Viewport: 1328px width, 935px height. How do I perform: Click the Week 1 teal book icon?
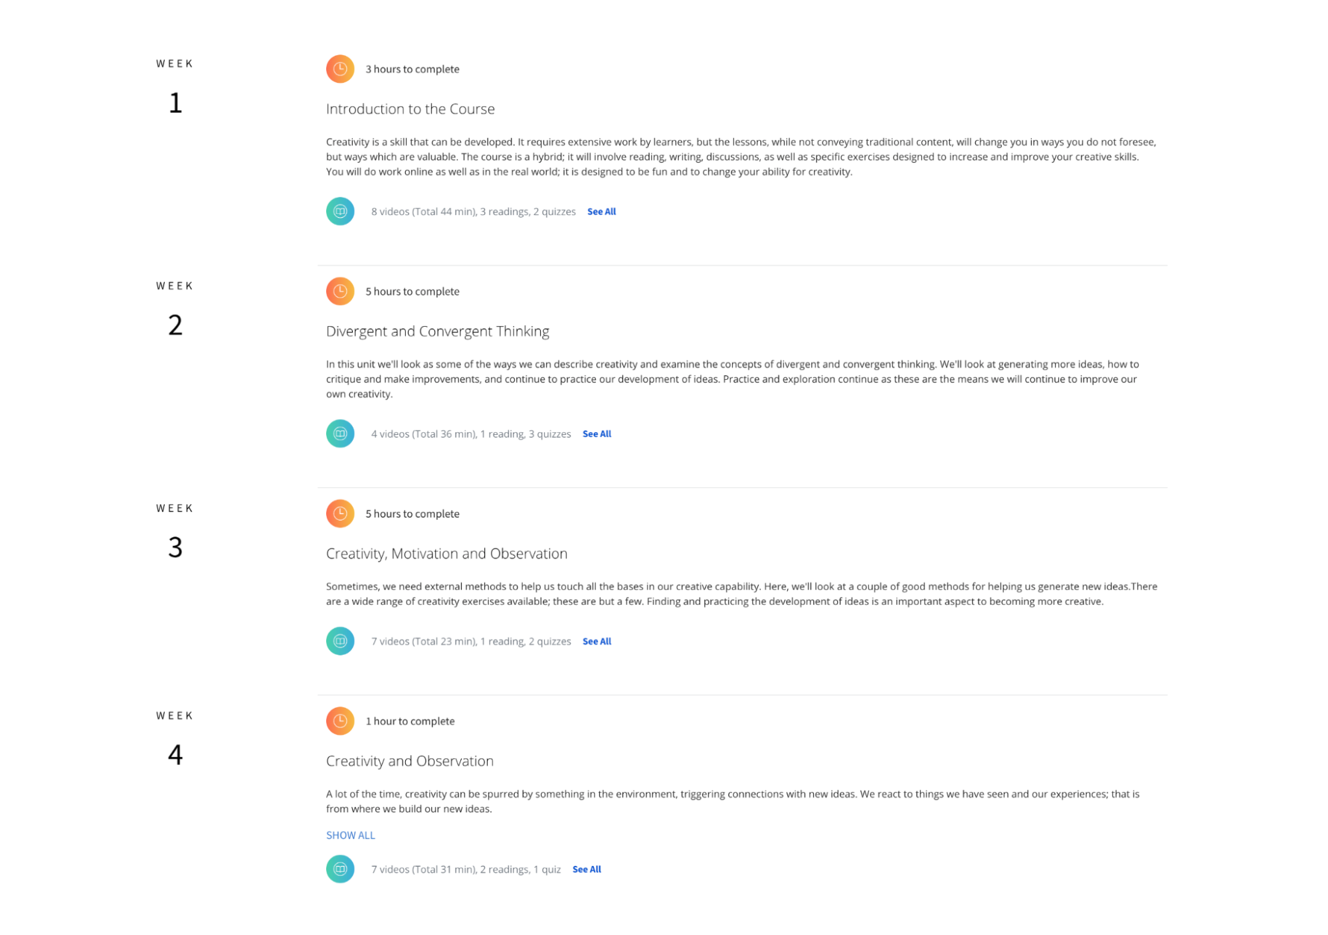[339, 212]
